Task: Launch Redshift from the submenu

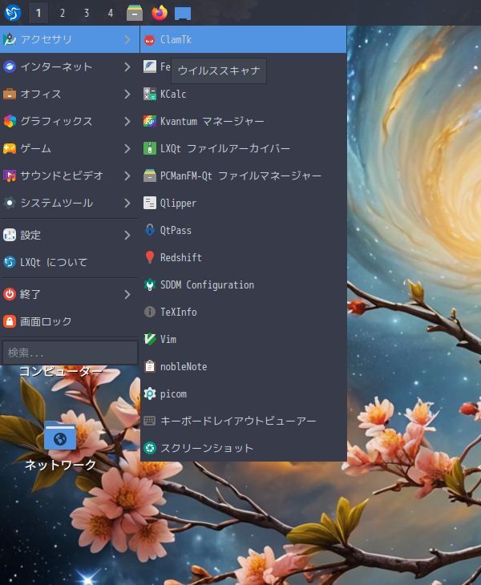Action: coord(243,257)
